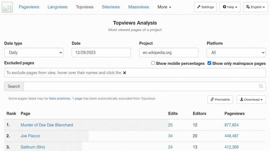270x151 pixels.
Task: Open the Platform dropdown
Action: point(236,53)
